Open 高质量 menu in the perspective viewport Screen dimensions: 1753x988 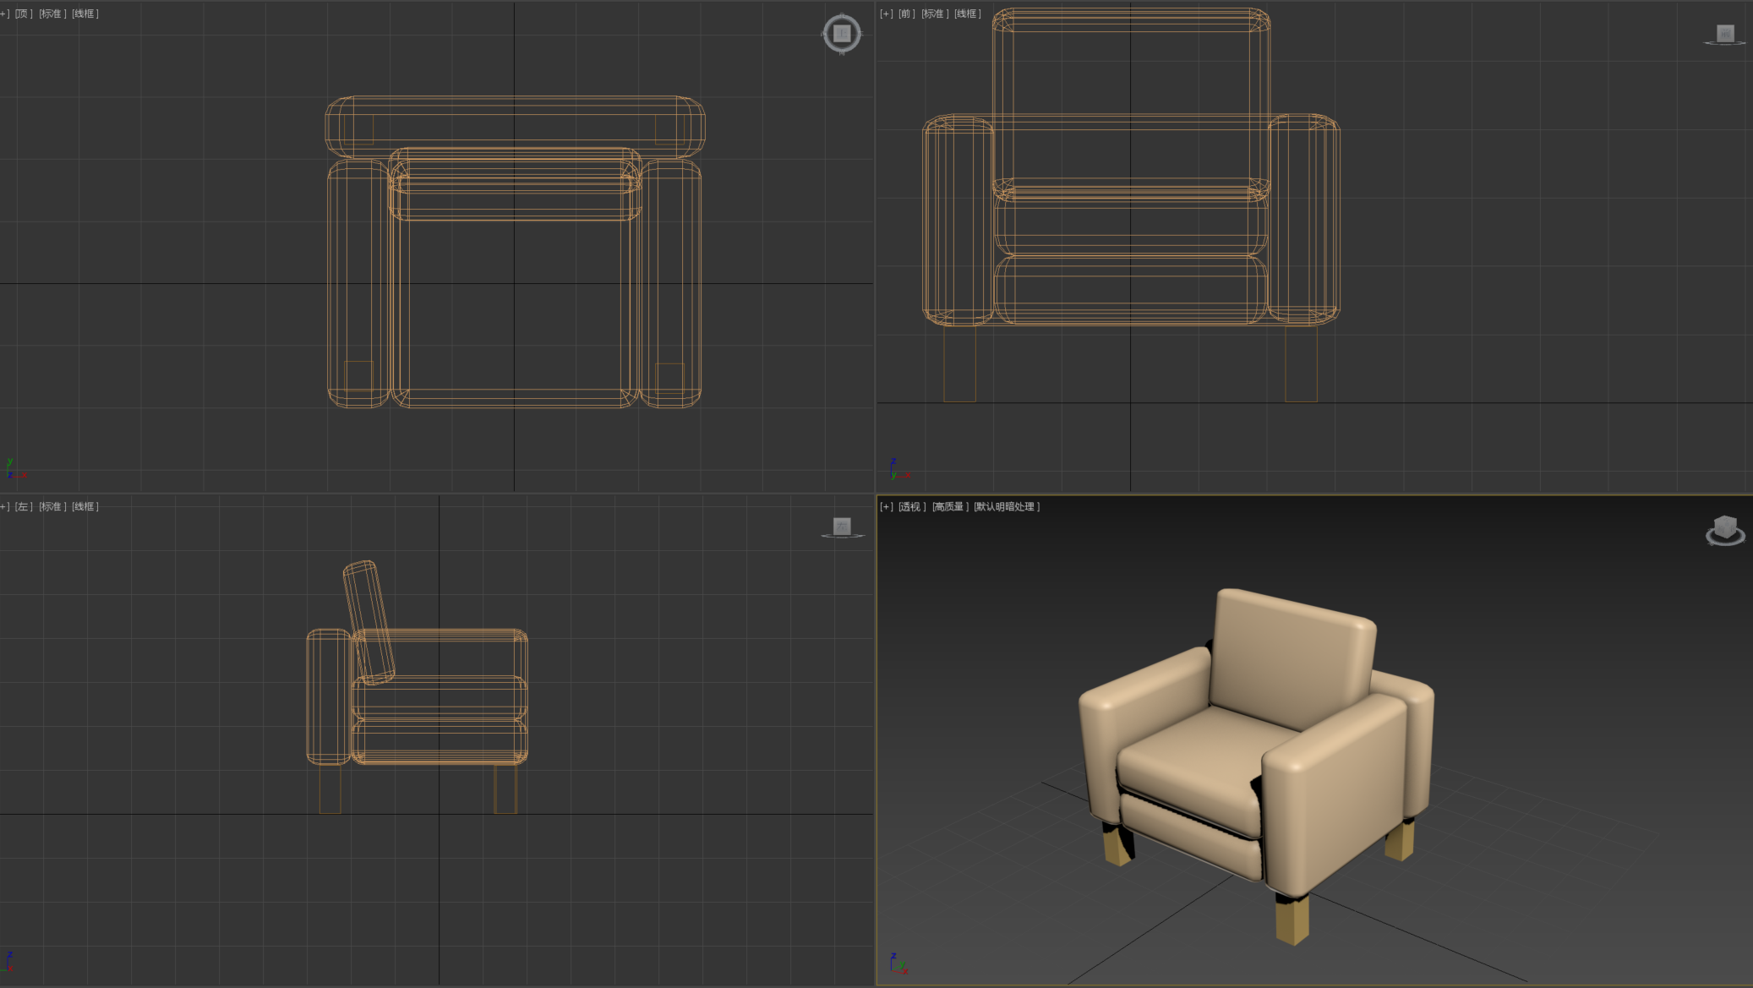point(950,506)
